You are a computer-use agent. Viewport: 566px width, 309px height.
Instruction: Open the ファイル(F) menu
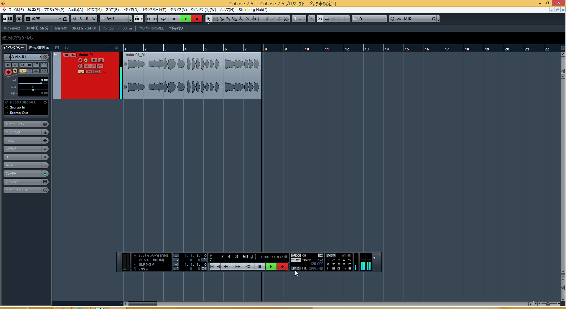(x=16, y=10)
